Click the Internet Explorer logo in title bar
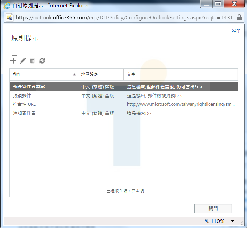The height and width of the screenshot is (228, 247). tap(7, 6)
